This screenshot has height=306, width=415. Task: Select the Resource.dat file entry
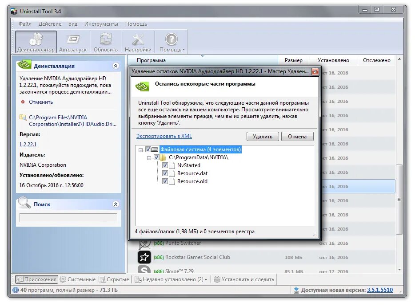(x=192, y=173)
